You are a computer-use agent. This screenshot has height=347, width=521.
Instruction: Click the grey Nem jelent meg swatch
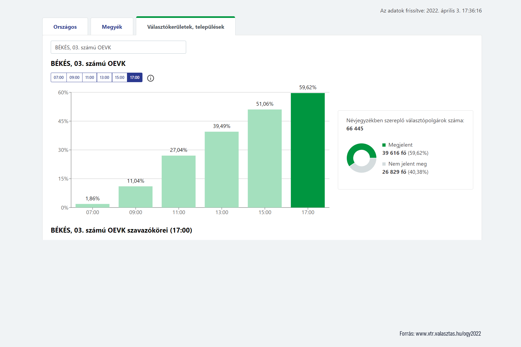click(x=384, y=164)
